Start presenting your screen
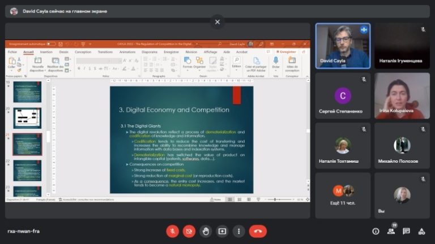The image size is (435, 244). pos(222,231)
